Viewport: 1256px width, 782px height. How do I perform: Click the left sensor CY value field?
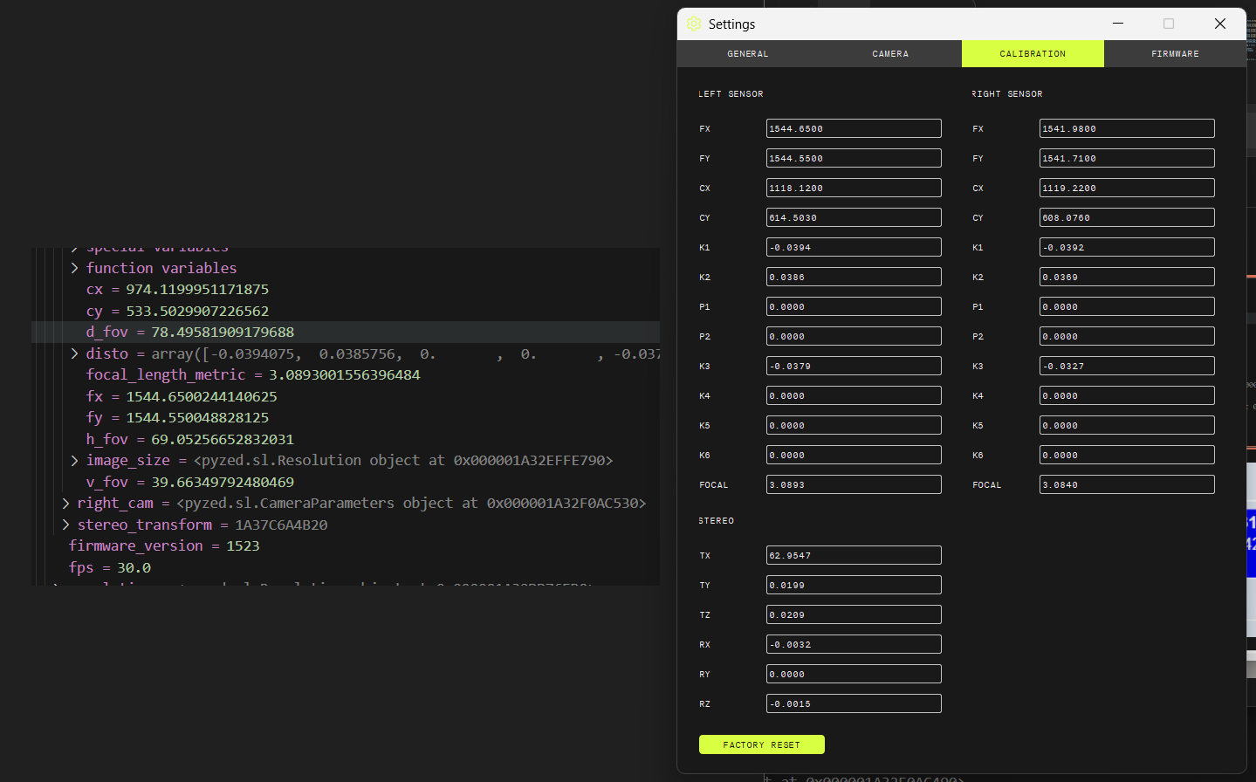pyautogui.click(x=853, y=218)
